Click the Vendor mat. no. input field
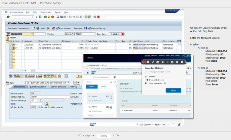231x140 pixels. pos(50,97)
